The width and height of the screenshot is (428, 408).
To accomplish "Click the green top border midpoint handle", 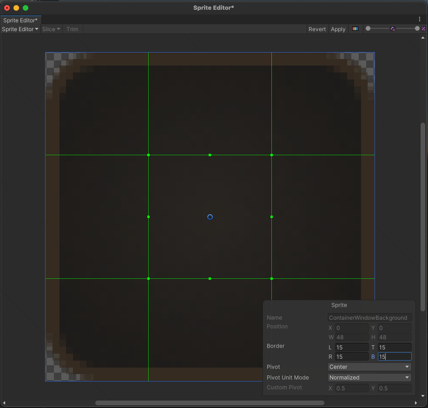I will [x=210, y=155].
